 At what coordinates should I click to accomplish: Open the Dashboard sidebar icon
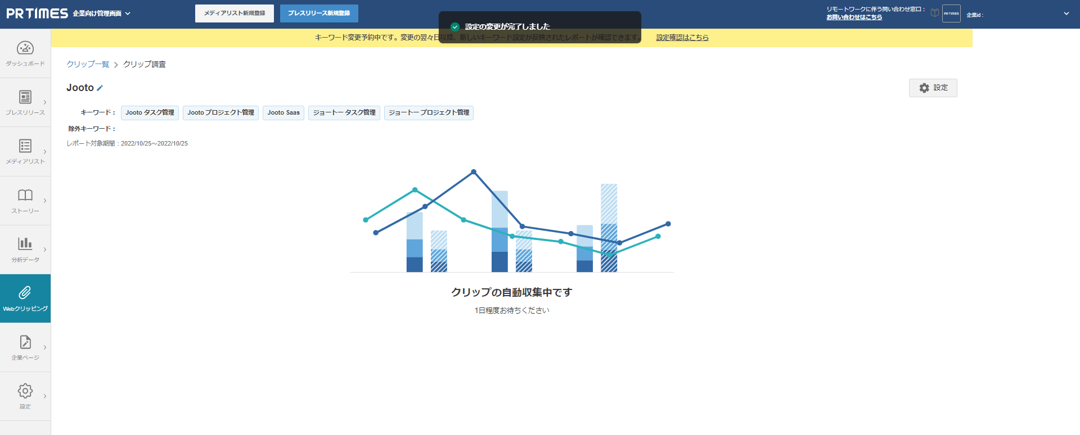[25, 48]
